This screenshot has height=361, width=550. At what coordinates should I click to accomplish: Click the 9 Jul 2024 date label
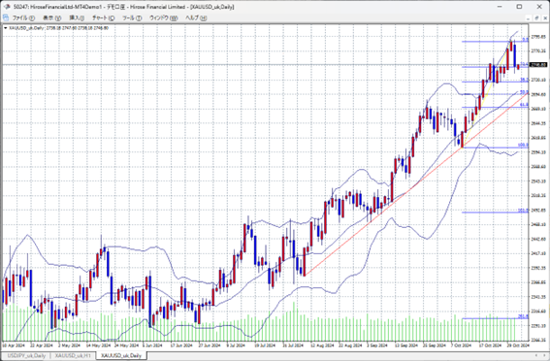tap(236, 345)
